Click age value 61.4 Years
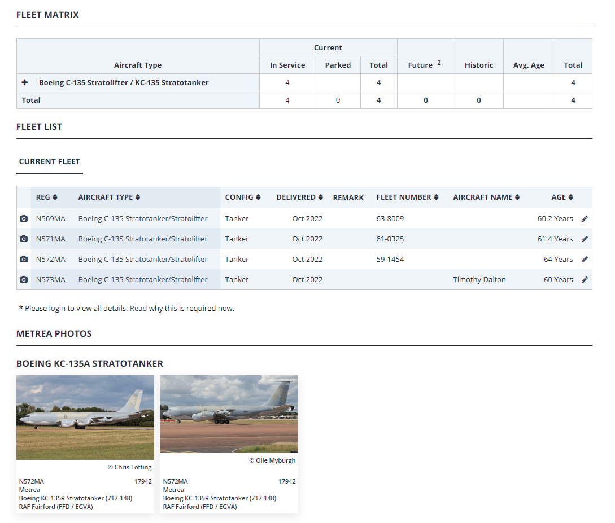 555,239
